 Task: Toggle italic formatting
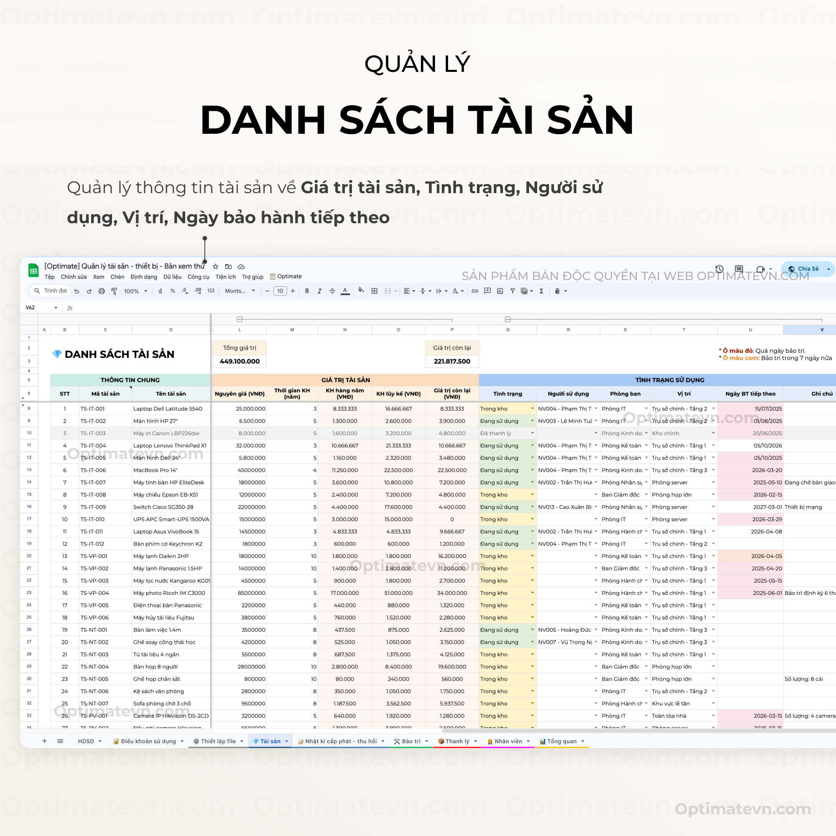(x=319, y=291)
